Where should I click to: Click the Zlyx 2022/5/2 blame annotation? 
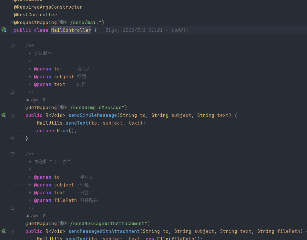tap(147, 30)
